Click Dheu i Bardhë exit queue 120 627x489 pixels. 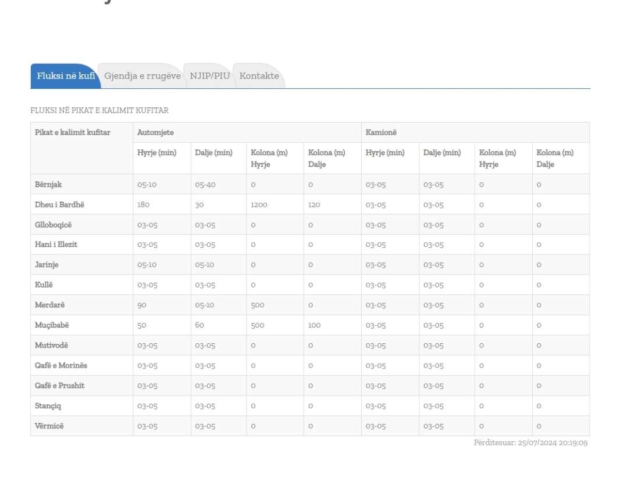(x=314, y=205)
